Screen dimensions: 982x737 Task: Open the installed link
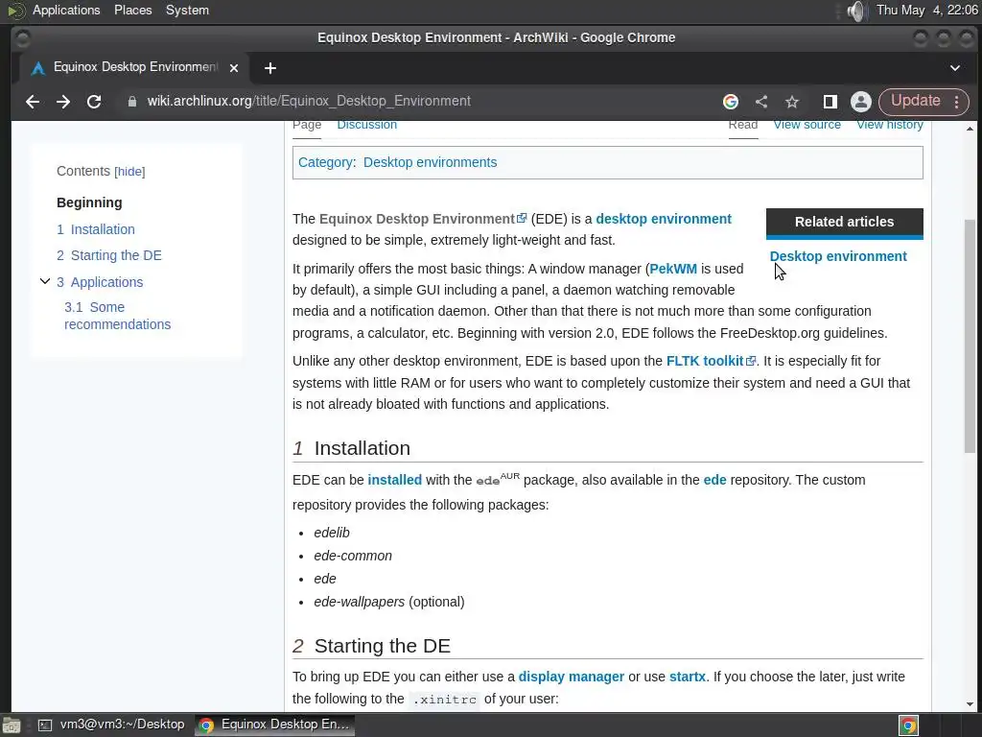click(394, 480)
